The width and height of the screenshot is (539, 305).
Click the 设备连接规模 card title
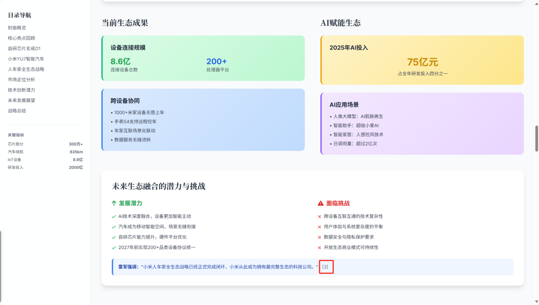coord(128,48)
